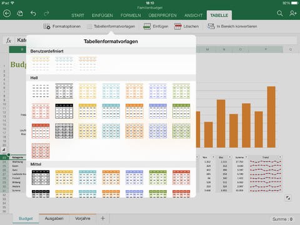300x225 pixels.
Task: Redo the last action
Action: click(46, 14)
